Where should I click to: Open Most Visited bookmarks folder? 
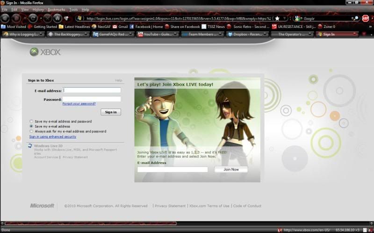tap(14, 27)
